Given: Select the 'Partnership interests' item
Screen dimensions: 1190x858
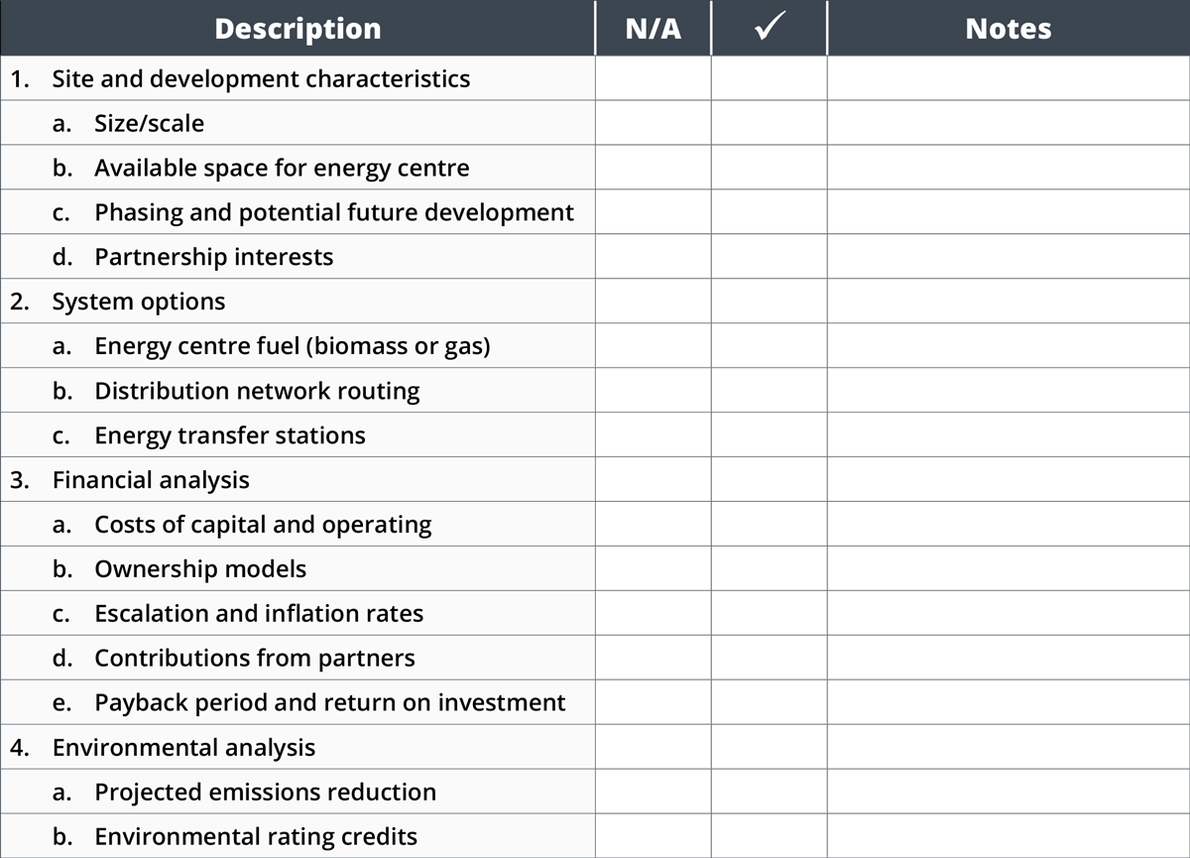Looking at the screenshot, I should [213, 257].
